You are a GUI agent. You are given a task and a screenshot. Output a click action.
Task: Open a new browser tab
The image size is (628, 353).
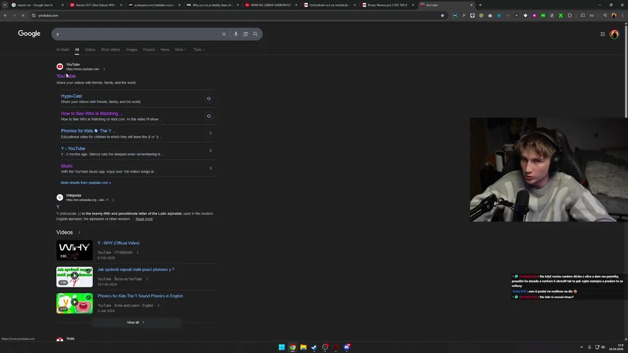(480, 5)
